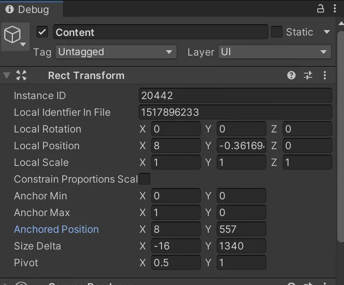
Task: Click the Instance ID label
Action: pyautogui.click(x=40, y=96)
